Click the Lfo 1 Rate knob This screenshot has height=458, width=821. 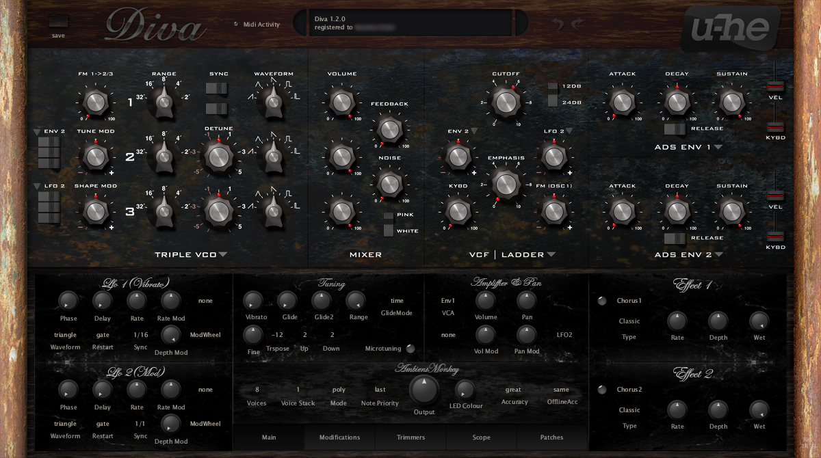(x=137, y=300)
